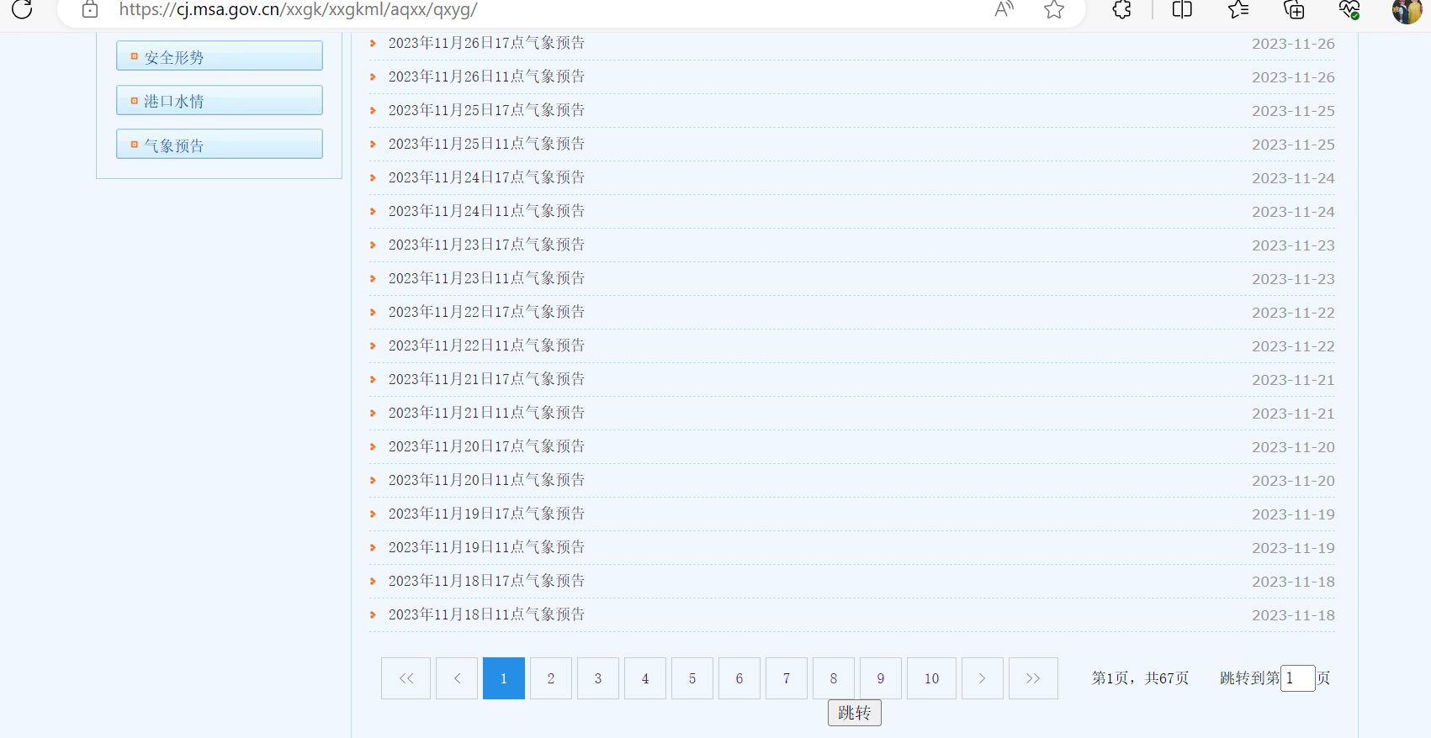1431x738 pixels.
Task: Jump to last page with >> button
Action: (1033, 678)
